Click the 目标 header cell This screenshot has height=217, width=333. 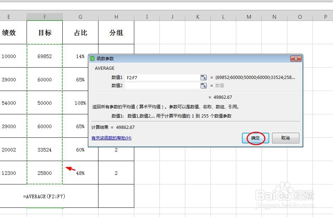45,32
